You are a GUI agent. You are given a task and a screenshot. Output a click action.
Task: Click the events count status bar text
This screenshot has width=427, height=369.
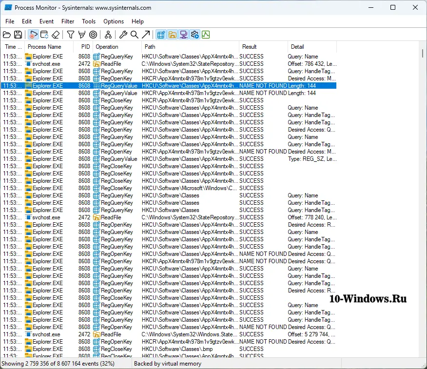[58, 364]
